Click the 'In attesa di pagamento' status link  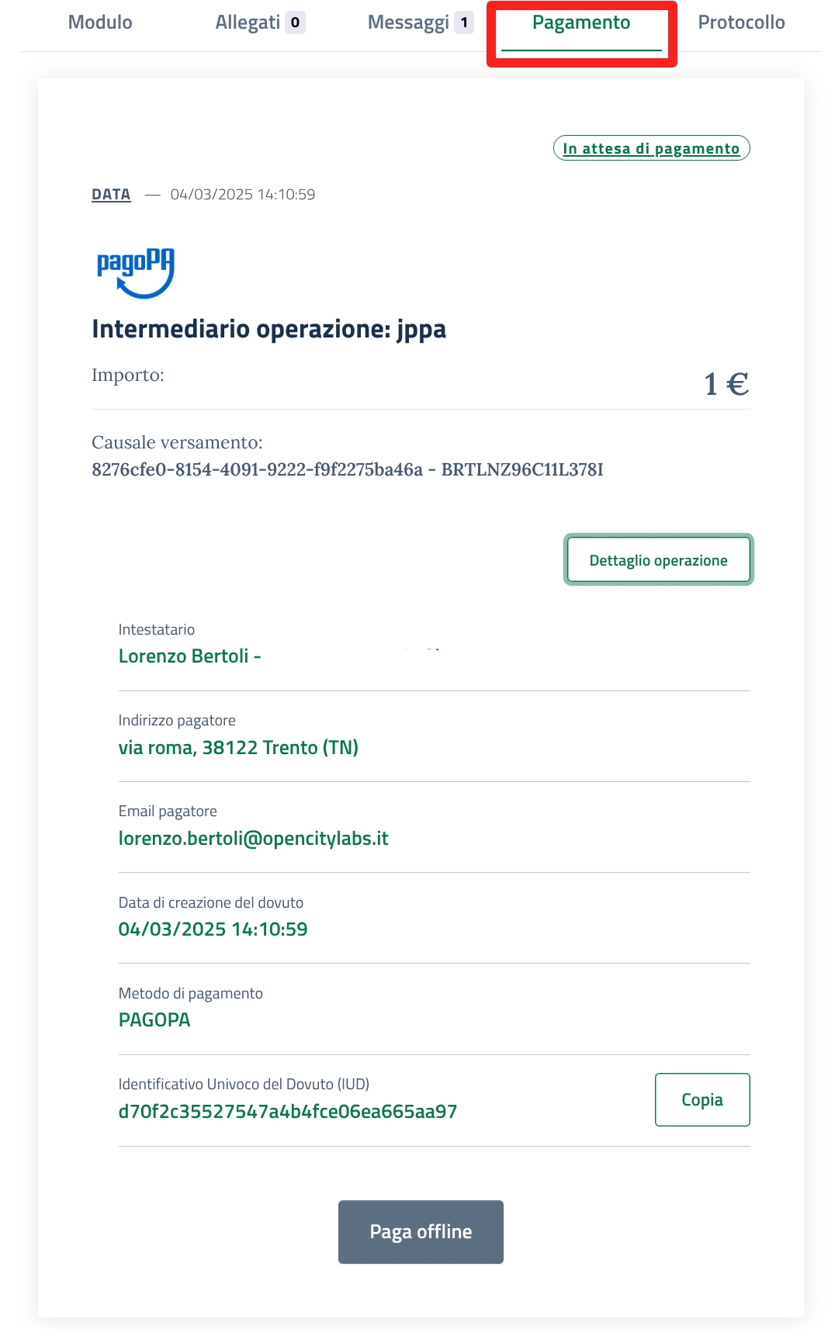click(651, 148)
